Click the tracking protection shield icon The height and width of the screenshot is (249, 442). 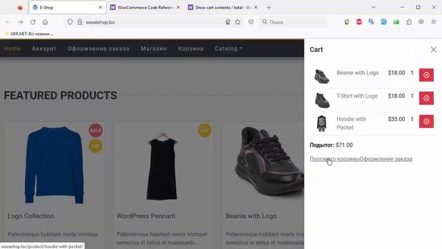70,22
